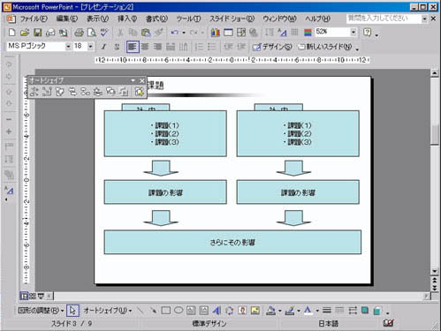Center the text alignment
Viewport: 441px width, 331px height.
(x=145, y=47)
